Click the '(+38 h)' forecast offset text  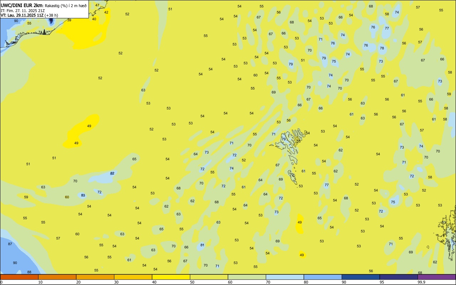[x=52, y=15]
